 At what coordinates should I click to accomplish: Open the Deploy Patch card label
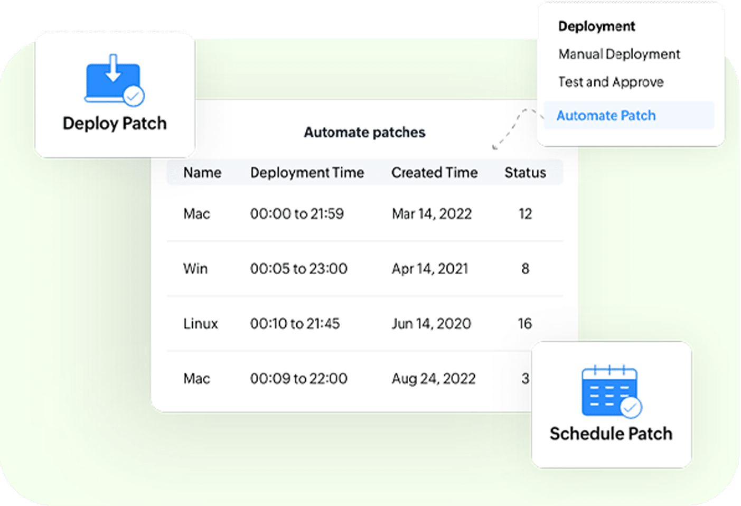[x=115, y=124]
